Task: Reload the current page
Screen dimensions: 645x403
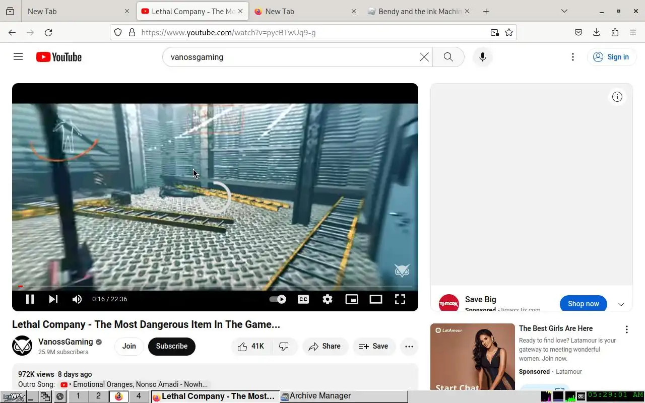Action: coord(48,32)
